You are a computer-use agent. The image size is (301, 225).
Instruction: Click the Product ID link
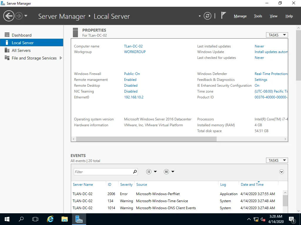click(x=271, y=97)
